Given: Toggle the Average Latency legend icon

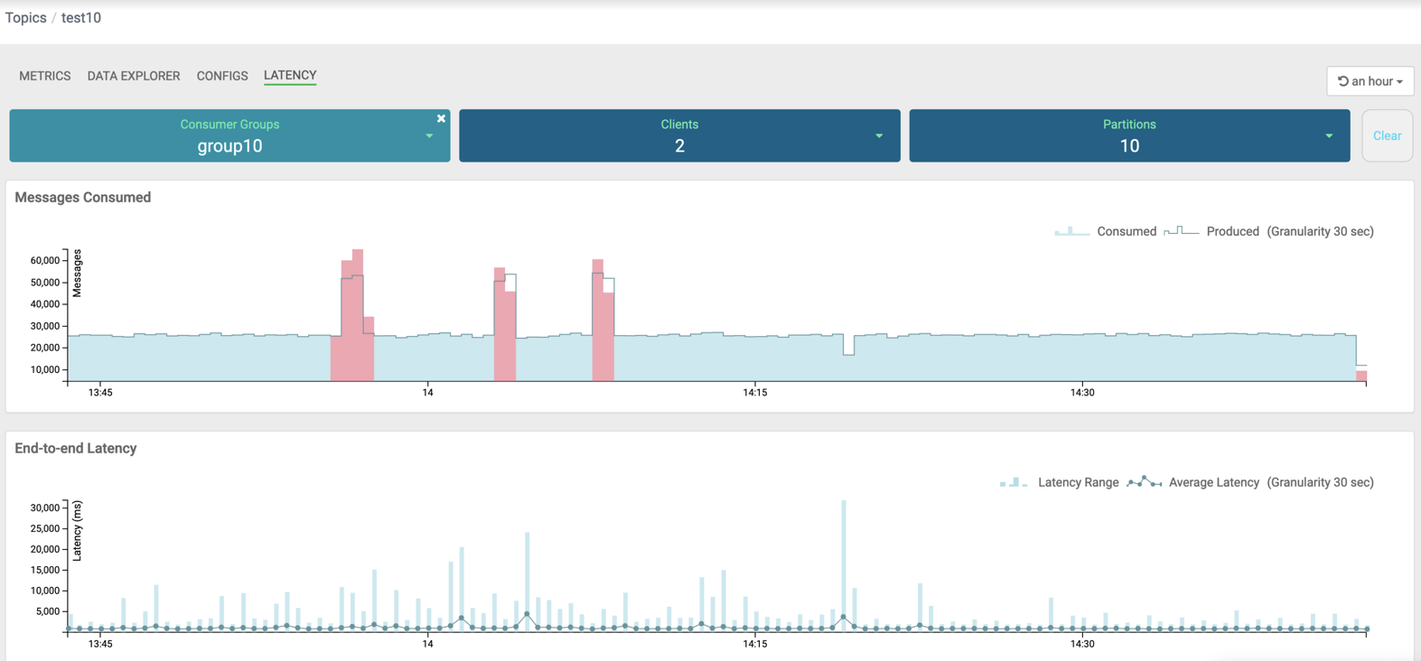Looking at the screenshot, I should (x=1144, y=482).
